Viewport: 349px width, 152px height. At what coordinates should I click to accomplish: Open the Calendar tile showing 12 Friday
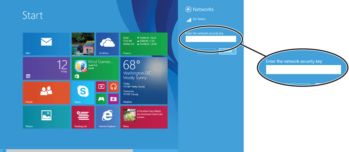pyautogui.click(x=46, y=68)
